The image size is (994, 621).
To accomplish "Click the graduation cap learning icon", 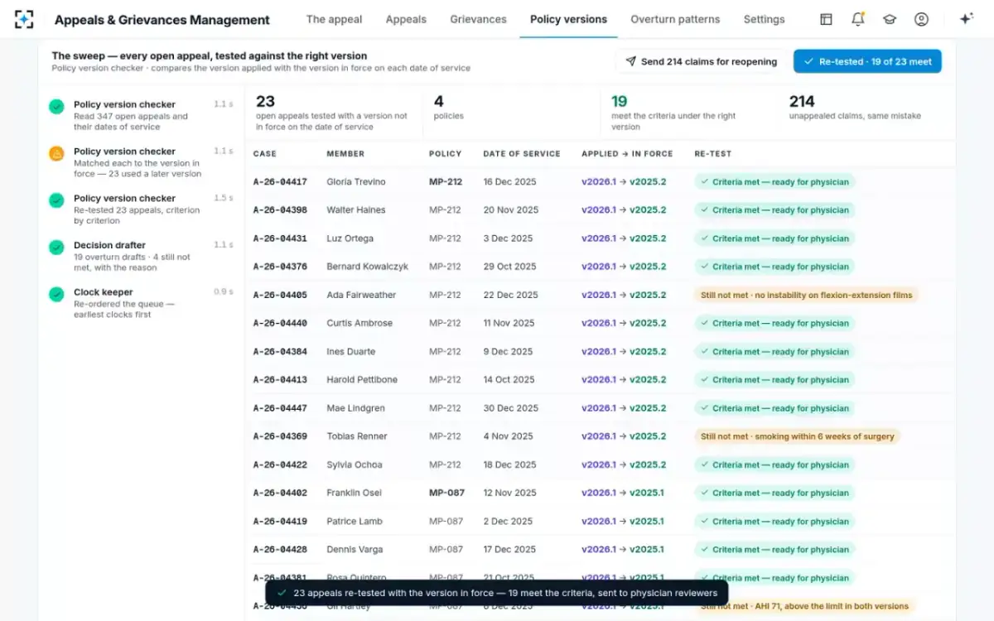I will pyautogui.click(x=890, y=19).
